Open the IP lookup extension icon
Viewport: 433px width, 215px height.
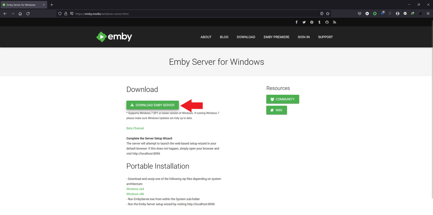pos(405,14)
